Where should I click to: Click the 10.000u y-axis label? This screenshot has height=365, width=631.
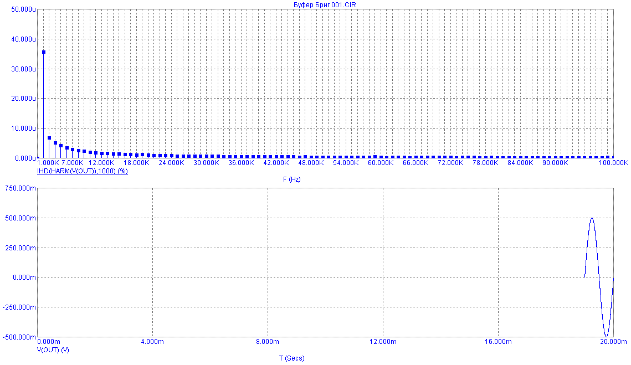[x=23, y=128]
